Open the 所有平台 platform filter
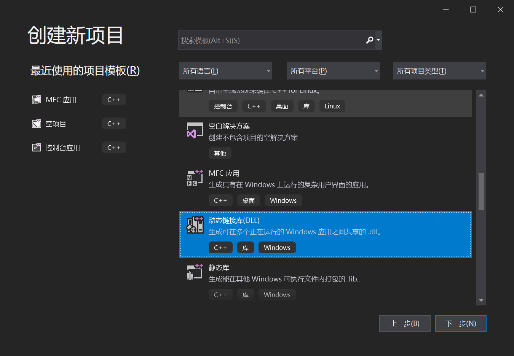 coord(333,71)
